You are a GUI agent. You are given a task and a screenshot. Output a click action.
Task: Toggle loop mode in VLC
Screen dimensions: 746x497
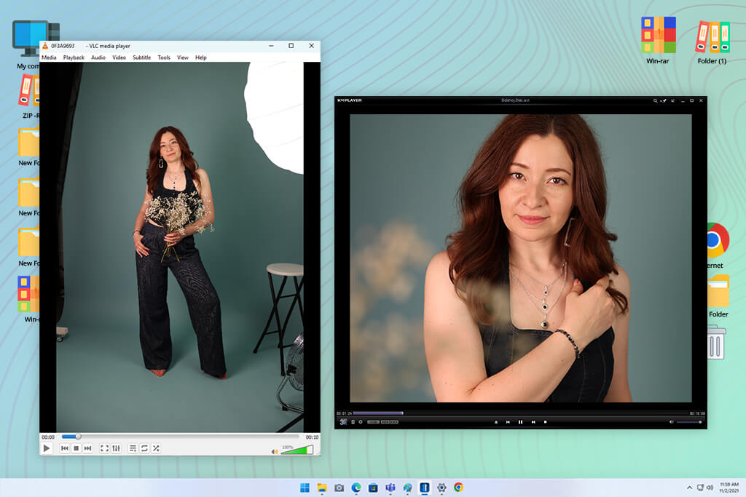(144, 448)
